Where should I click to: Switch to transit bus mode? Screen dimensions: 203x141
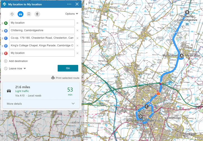29,14
